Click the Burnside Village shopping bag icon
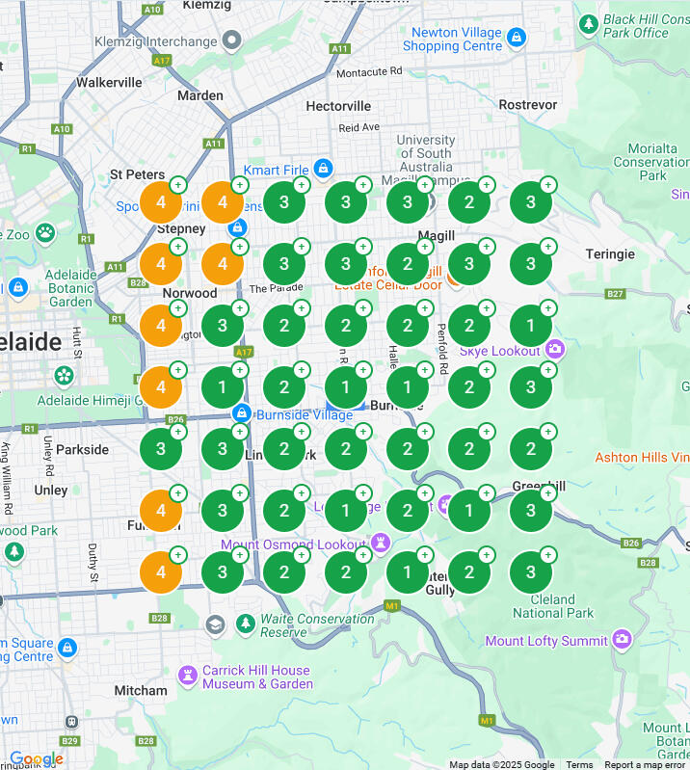The image size is (690, 770). [241, 413]
